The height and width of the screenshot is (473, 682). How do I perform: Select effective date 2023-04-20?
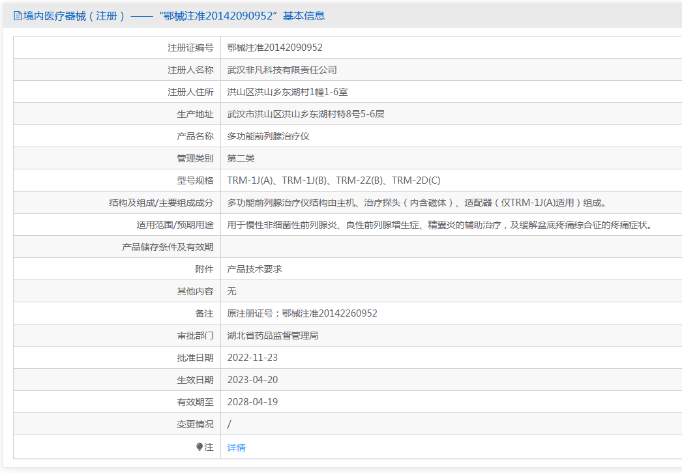point(252,380)
